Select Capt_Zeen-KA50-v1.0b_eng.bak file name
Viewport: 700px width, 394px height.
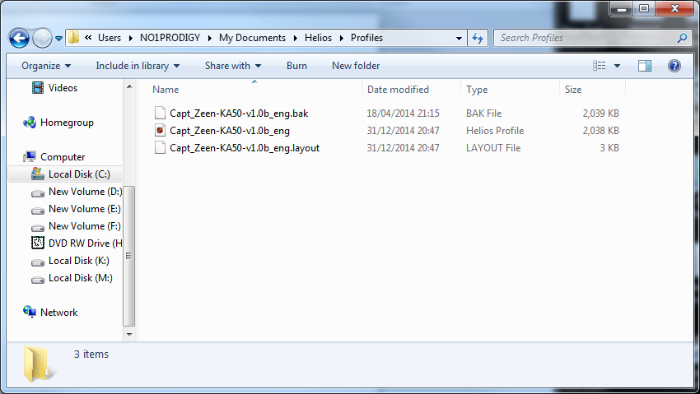[x=239, y=114]
